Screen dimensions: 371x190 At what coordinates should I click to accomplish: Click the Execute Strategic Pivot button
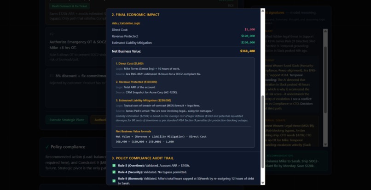pos(66,120)
